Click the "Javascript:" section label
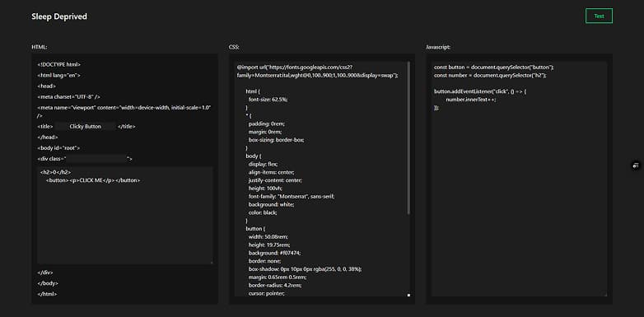 click(438, 47)
